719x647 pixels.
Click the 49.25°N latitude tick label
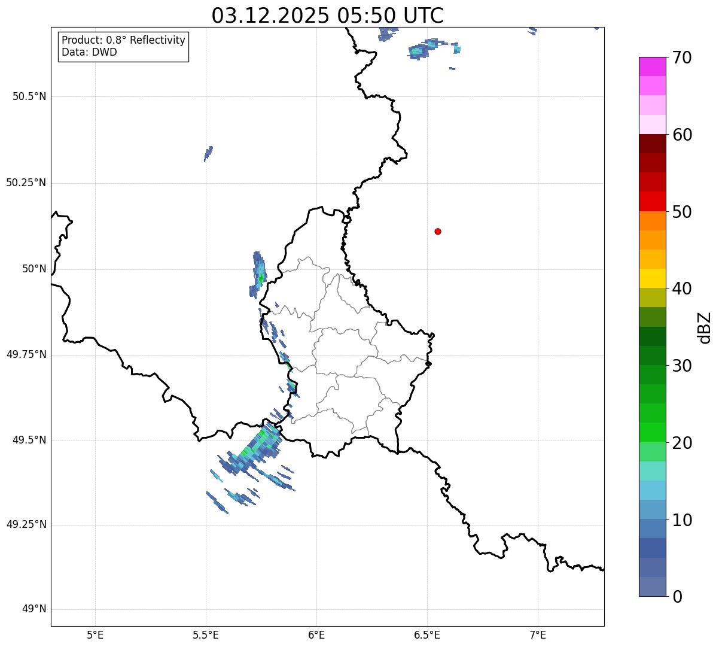tap(26, 524)
